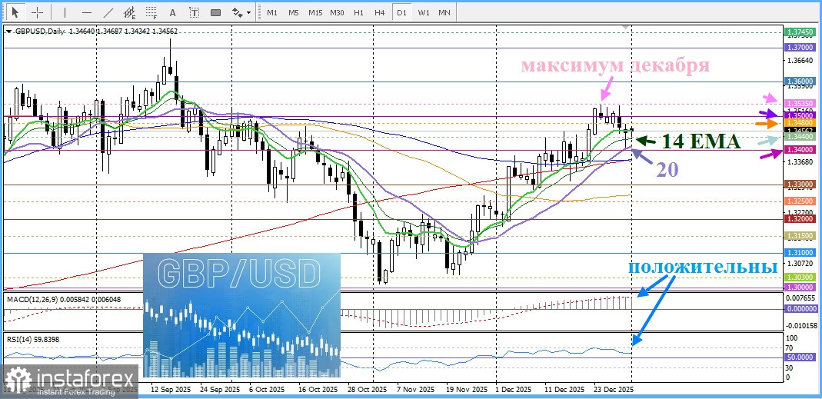This screenshot has width=822, height=399.
Task: Click the '14 EMA' chart annotation
Action: tap(701, 141)
